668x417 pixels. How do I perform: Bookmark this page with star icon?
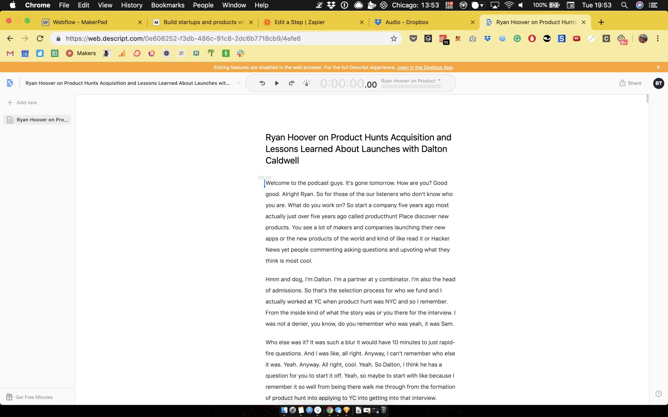pyautogui.click(x=393, y=38)
